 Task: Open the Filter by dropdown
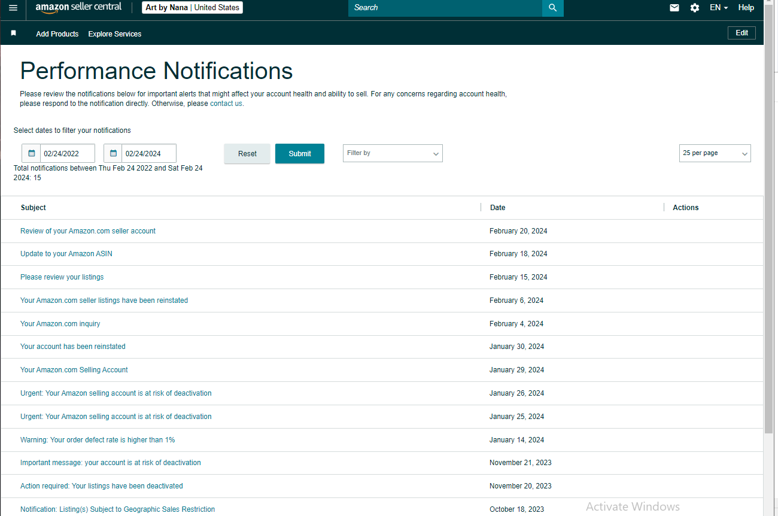coord(393,153)
